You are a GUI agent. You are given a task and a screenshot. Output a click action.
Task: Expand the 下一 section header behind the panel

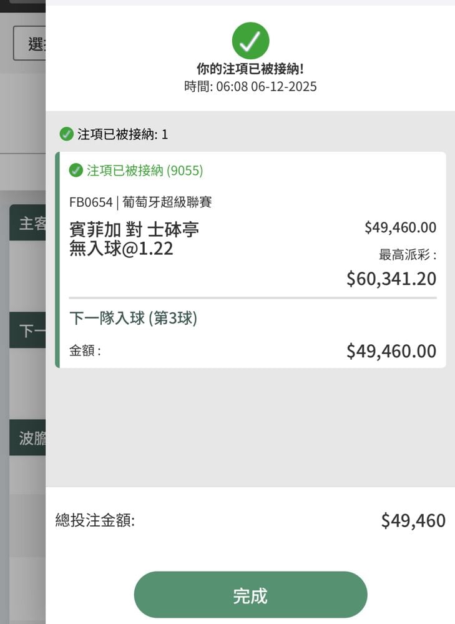click(x=28, y=330)
